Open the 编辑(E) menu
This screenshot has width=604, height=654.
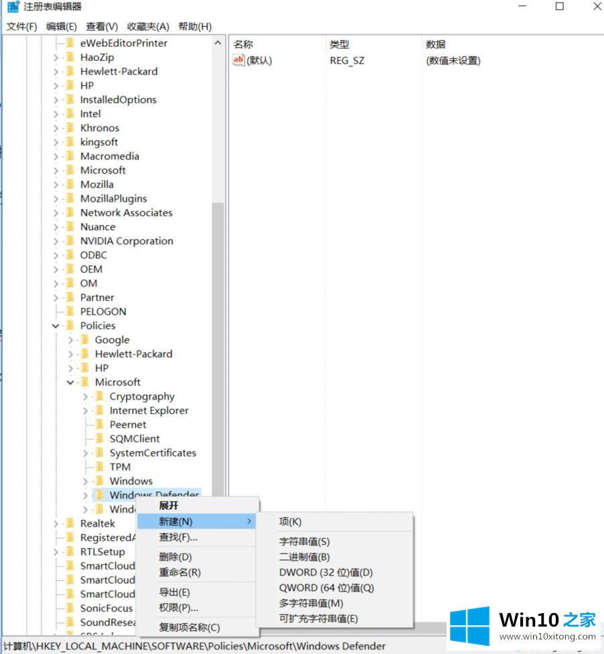[61, 26]
